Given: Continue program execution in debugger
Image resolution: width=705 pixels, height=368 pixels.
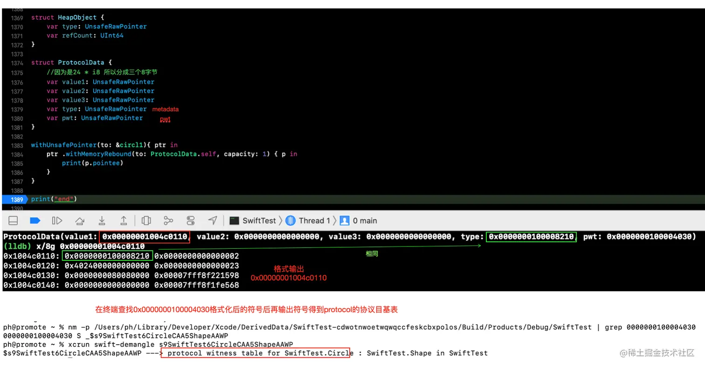Looking at the screenshot, I should [x=57, y=220].
